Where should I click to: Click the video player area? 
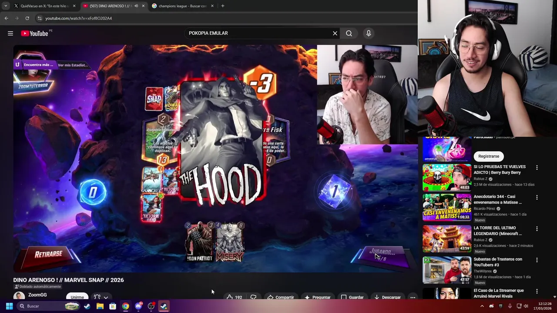click(x=215, y=159)
